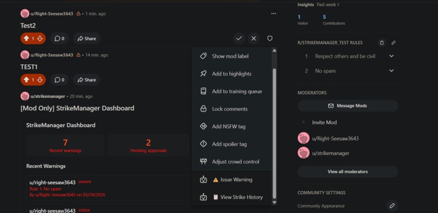This screenshot has height=213, width=438.
Task: Downvote the Test2 post
Action: [40, 39]
